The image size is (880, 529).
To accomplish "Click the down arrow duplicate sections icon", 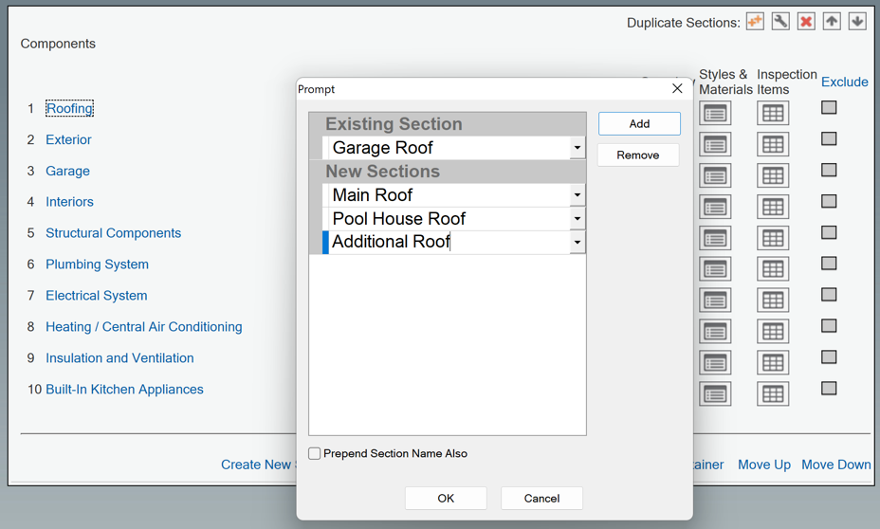I will tap(857, 21).
